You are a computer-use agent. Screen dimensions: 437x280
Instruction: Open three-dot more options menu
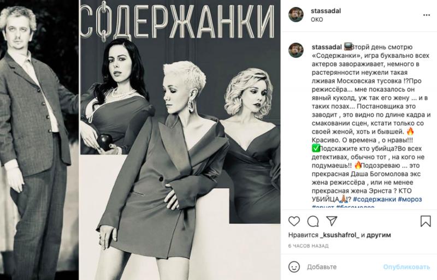point(427,15)
